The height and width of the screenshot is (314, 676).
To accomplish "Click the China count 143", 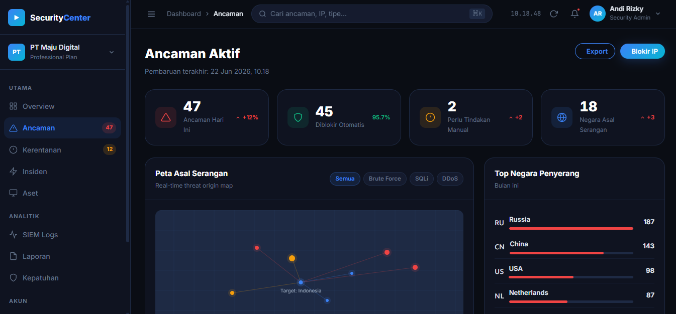I will [x=648, y=246].
